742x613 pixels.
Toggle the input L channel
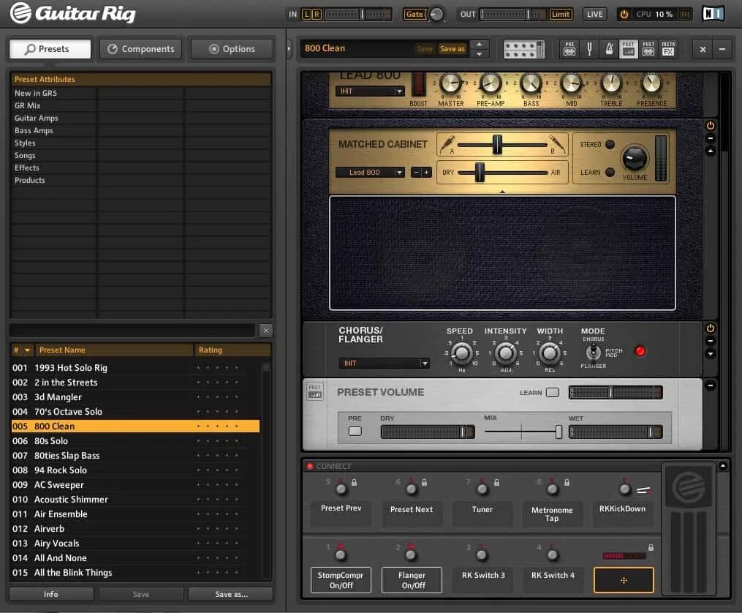coord(306,14)
